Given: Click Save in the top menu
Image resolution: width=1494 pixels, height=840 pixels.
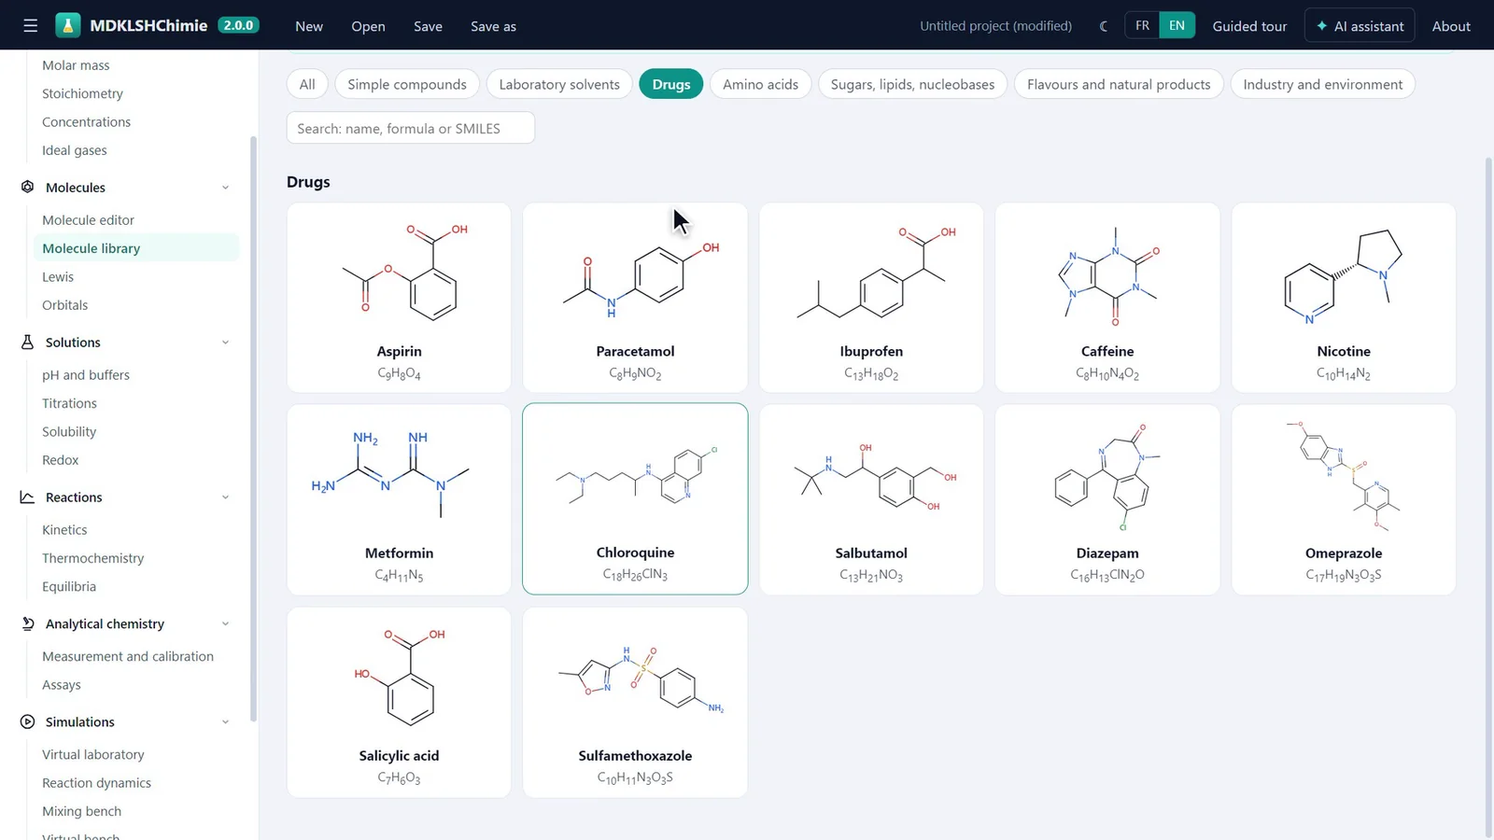Looking at the screenshot, I should click(428, 26).
